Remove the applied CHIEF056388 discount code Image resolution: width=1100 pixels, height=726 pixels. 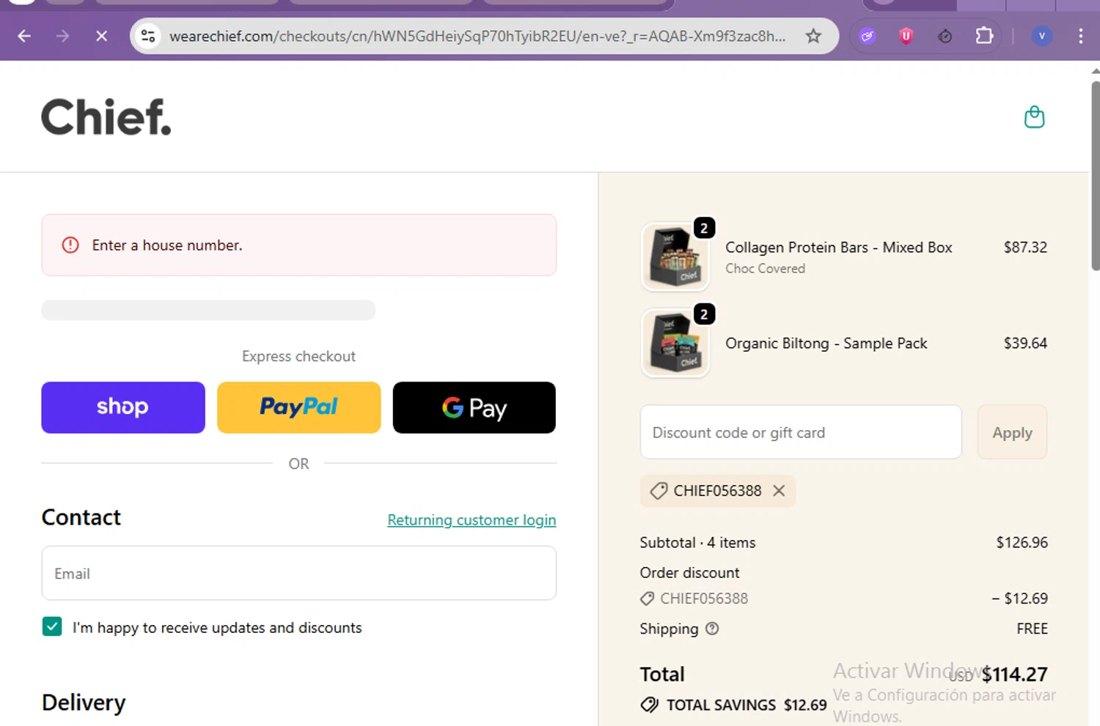[779, 491]
